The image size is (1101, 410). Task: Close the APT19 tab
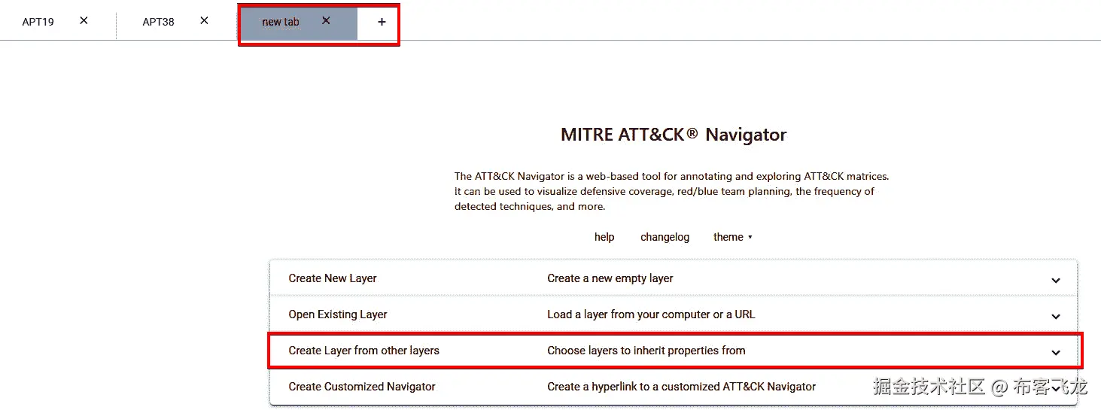pyautogui.click(x=84, y=21)
